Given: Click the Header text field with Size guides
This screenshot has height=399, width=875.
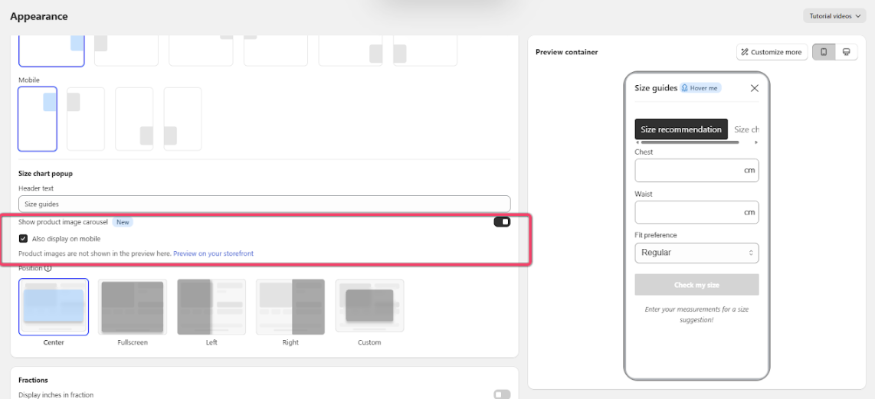Looking at the screenshot, I should coord(264,204).
